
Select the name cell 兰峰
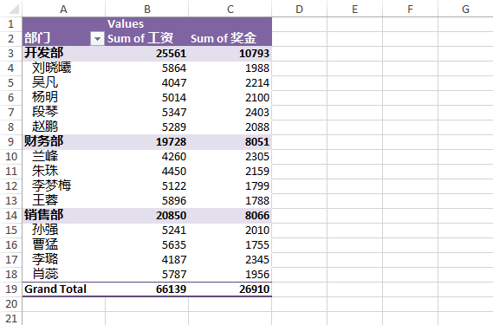(x=45, y=156)
